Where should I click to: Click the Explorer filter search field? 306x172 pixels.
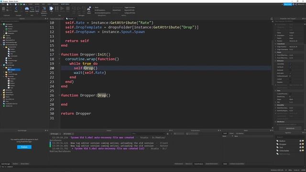tap(23, 21)
